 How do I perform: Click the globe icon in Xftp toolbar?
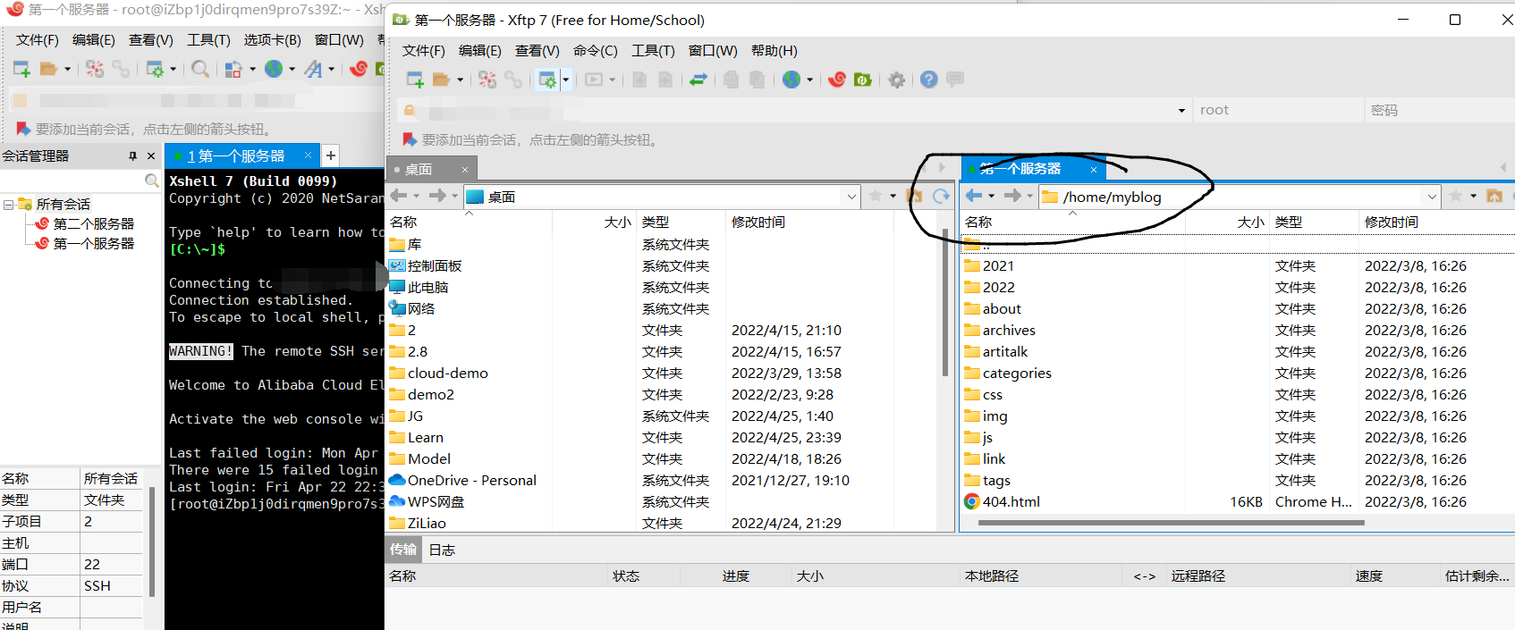pyautogui.click(x=791, y=80)
